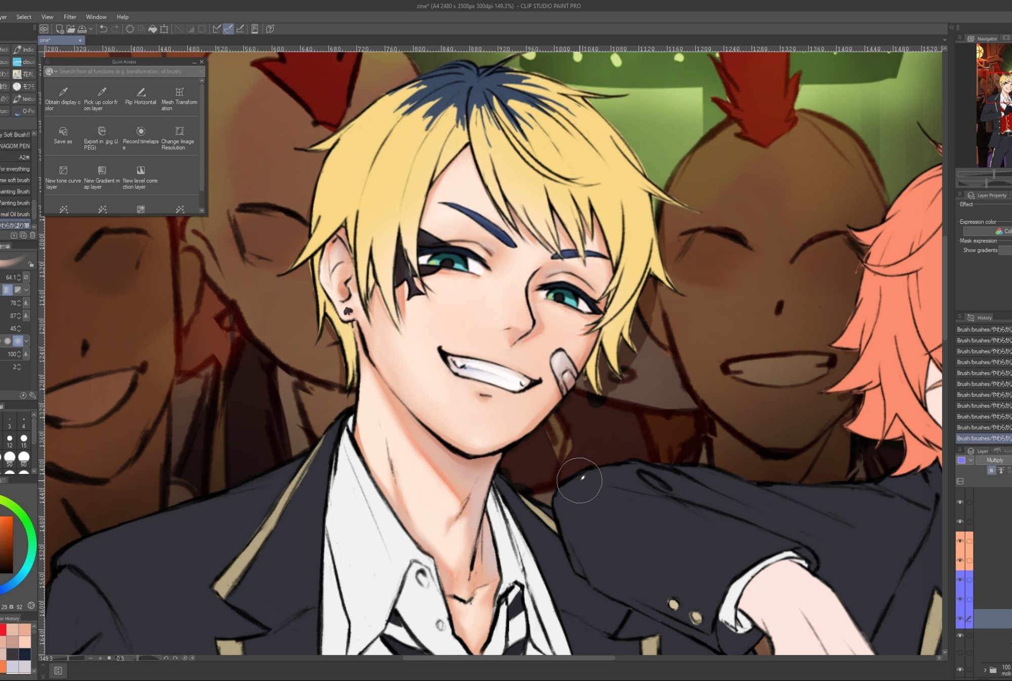Open the Filter menu

pos(70,17)
